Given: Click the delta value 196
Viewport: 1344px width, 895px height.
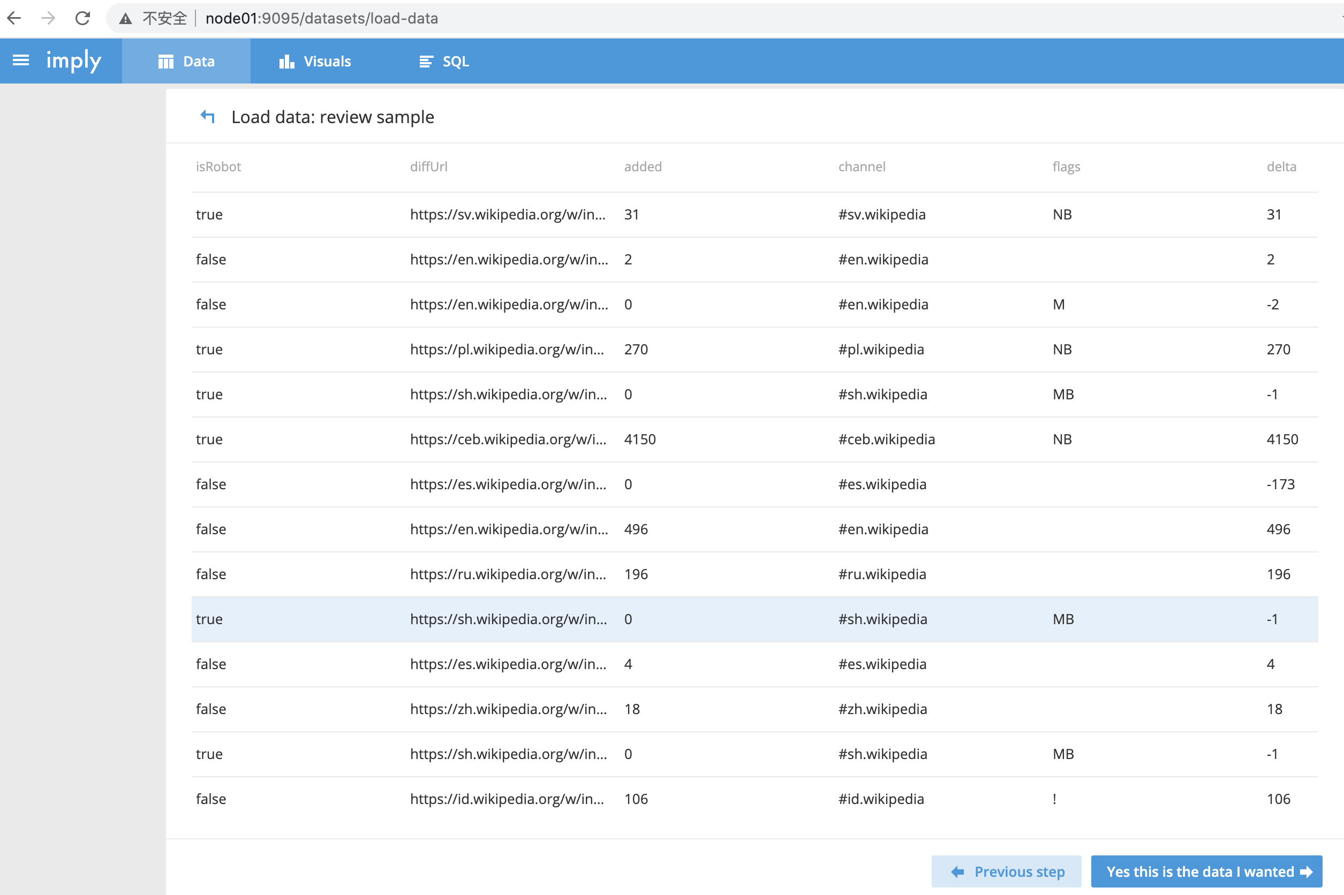Looking at the screenshot, I should click(1278, 574).
